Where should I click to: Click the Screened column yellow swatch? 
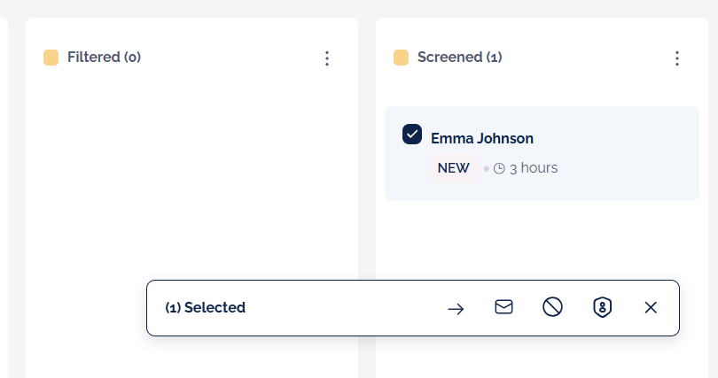[402, 58]
